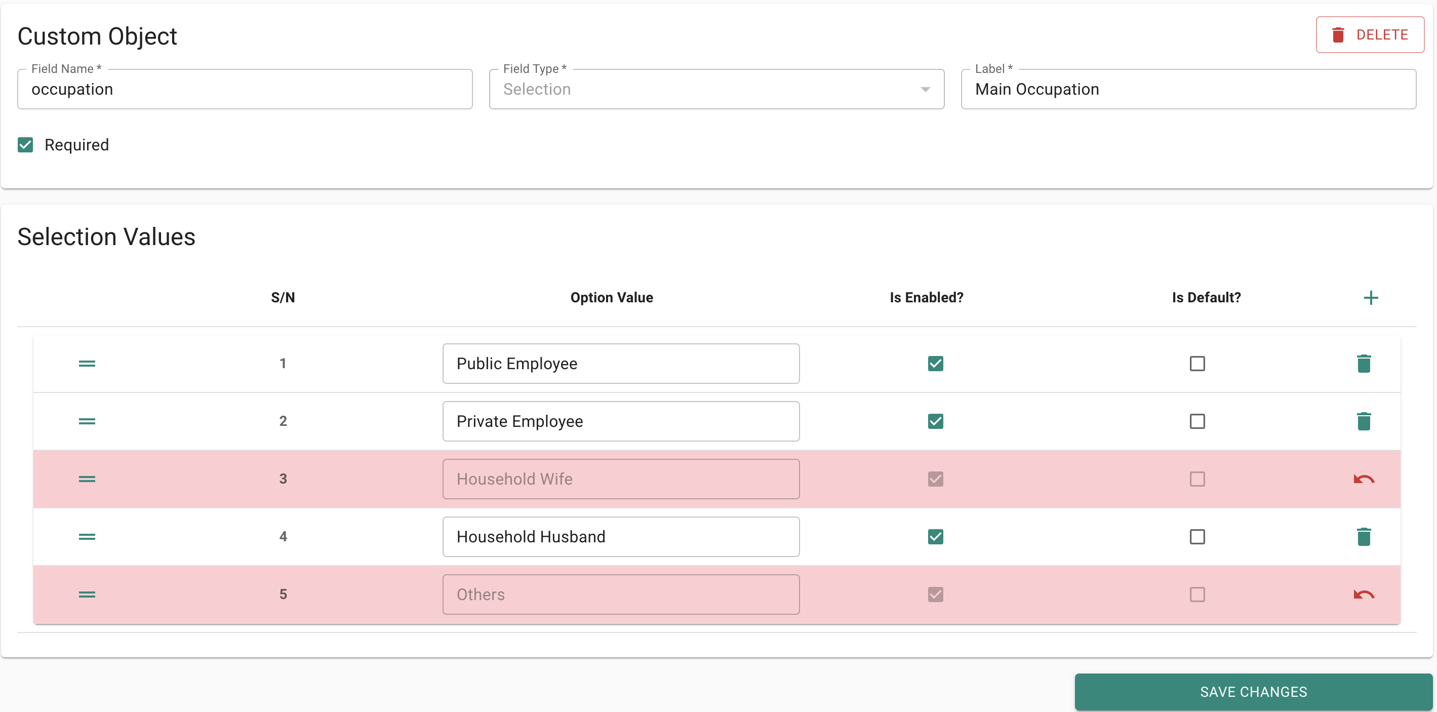1437x712 pixels.
Task: Grab the drag handle of Household Husband row
Action: tap(87, 537)
